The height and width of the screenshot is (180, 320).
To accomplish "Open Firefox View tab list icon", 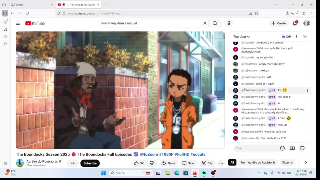I will point(4,4).
